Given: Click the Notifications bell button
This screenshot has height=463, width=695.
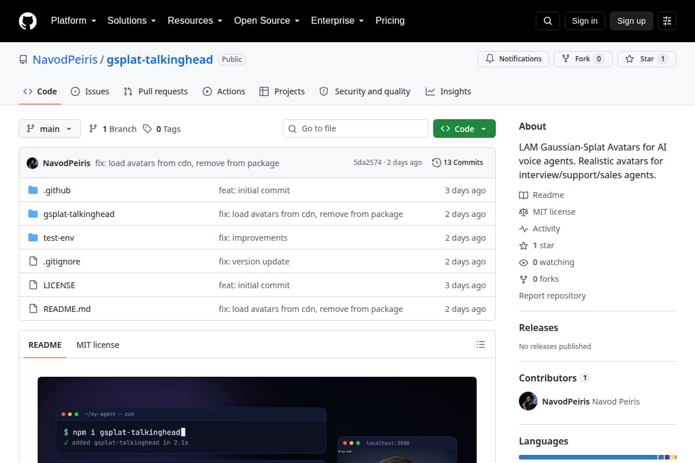Looking at the screenshot, I should 514,59.
